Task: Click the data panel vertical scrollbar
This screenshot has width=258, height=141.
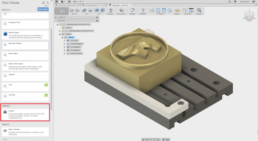Action: coord(51,69)
